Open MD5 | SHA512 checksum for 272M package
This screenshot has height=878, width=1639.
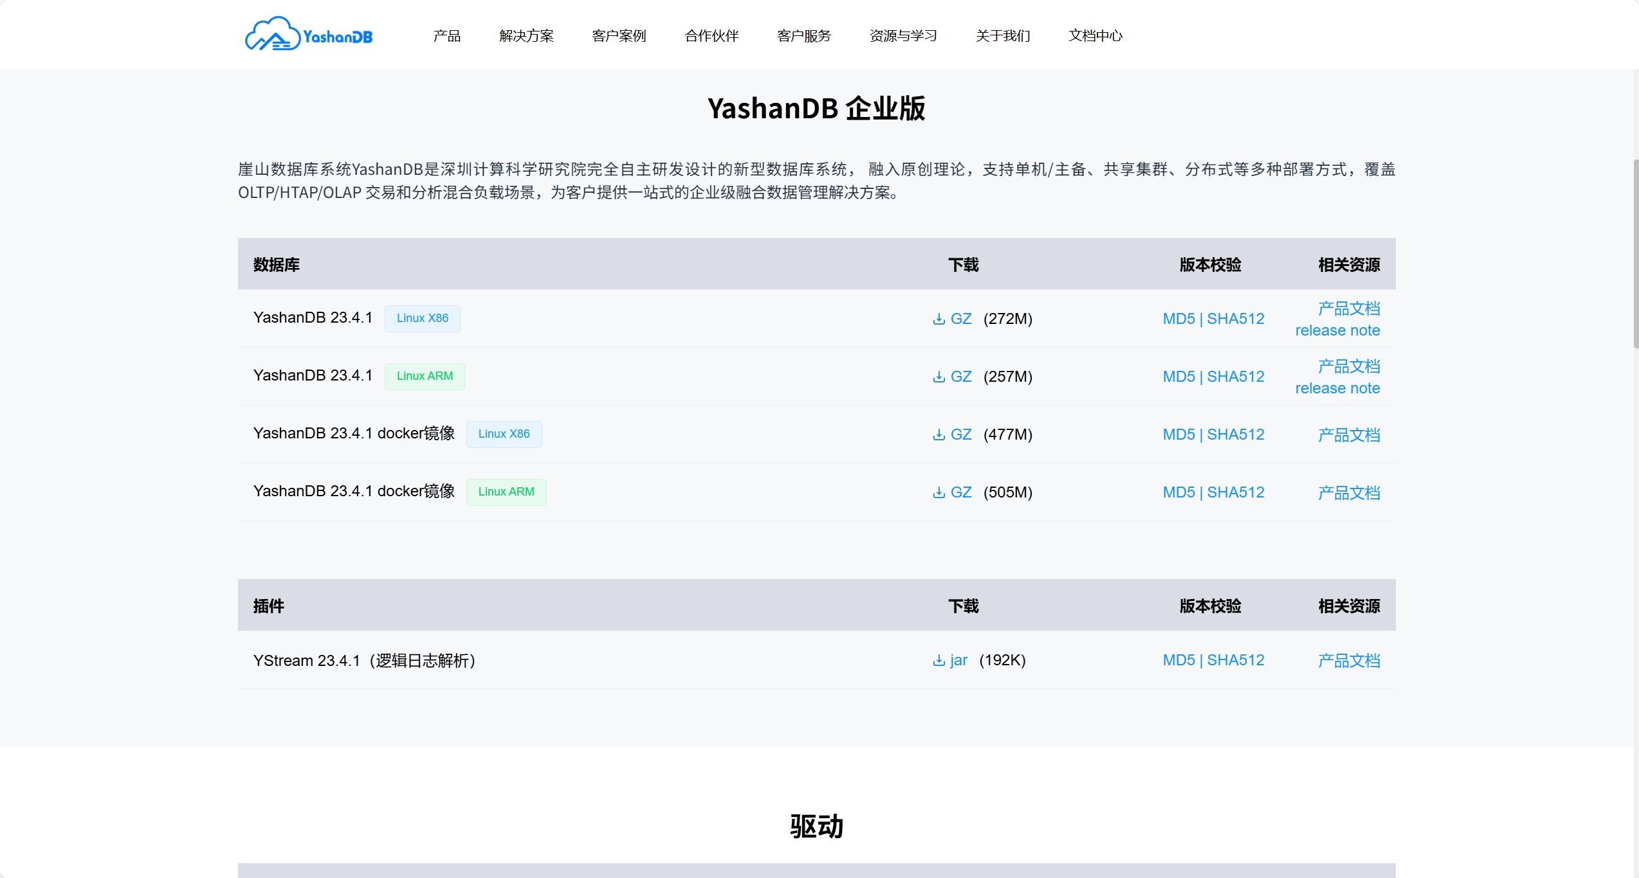[x=1213, y=319]
